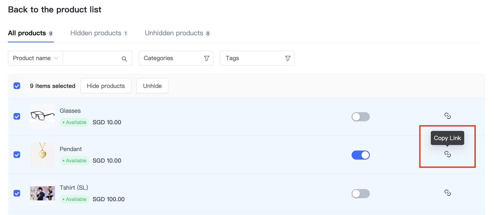This screenshot has width=494, height=215.
Task: Click the Tags filter funnel icon
Action: click(x=288, y=58)
